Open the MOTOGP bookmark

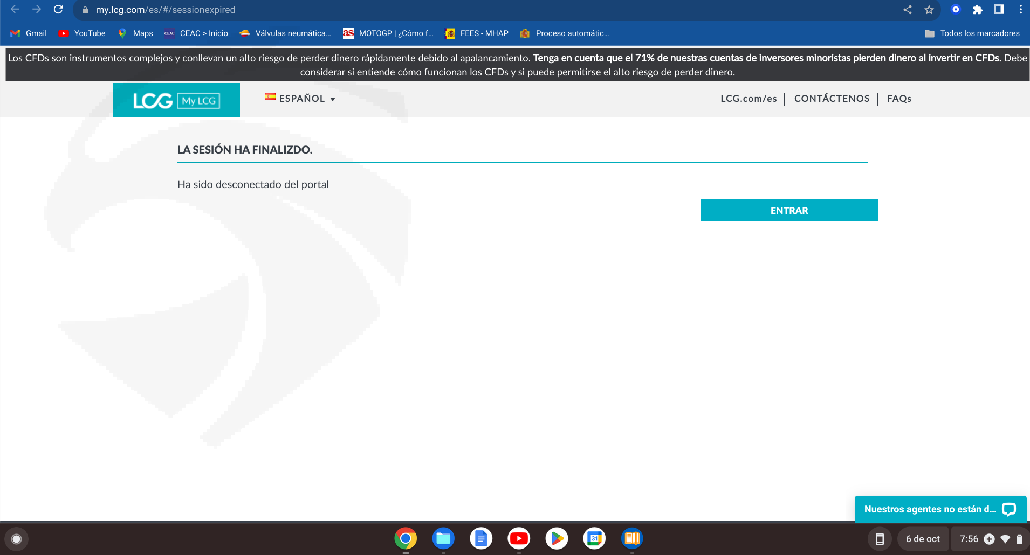[388, 33]
